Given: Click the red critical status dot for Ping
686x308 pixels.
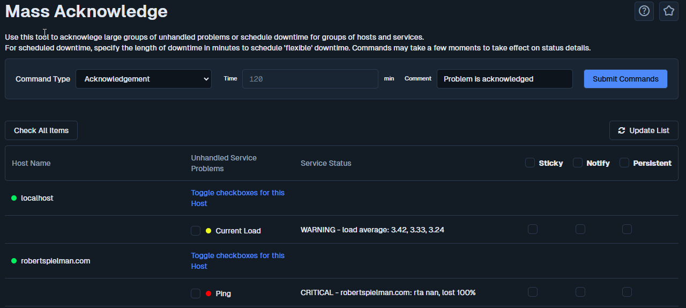Looking at the screenshot, I should click(x=208, y=294).
